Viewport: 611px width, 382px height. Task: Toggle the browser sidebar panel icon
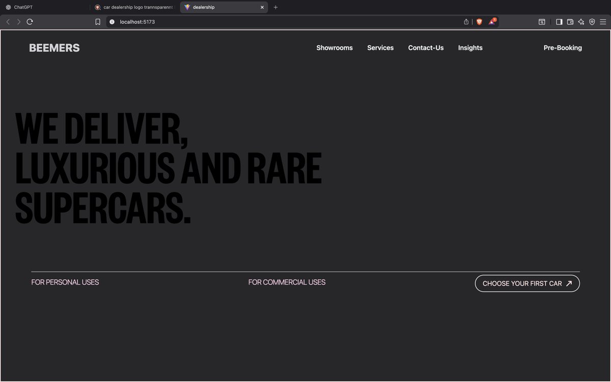(559, 22)
